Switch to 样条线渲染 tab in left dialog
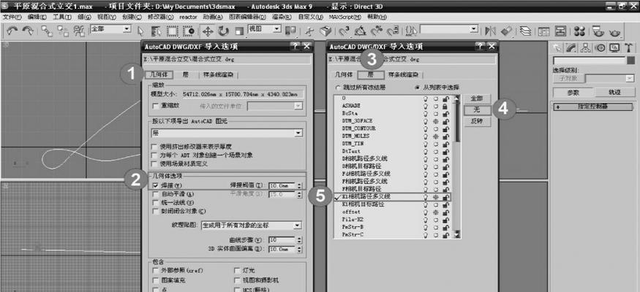This screenshot has width=640, height=292. pyautogui.click(x=219, y=75)
